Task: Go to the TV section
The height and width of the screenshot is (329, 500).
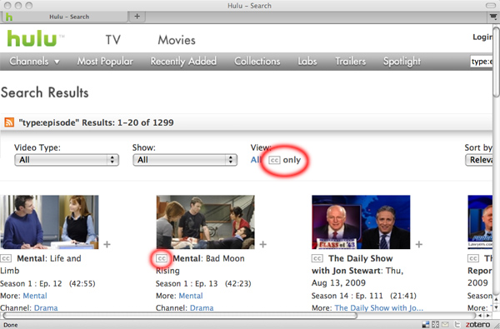Action: 113,40
